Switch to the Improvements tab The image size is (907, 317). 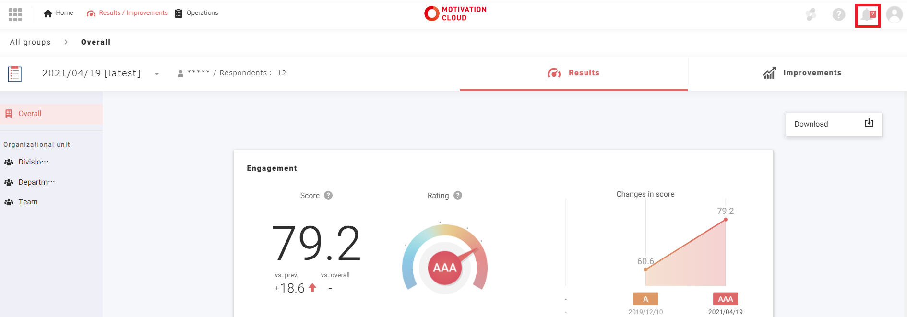click(802, 73)
